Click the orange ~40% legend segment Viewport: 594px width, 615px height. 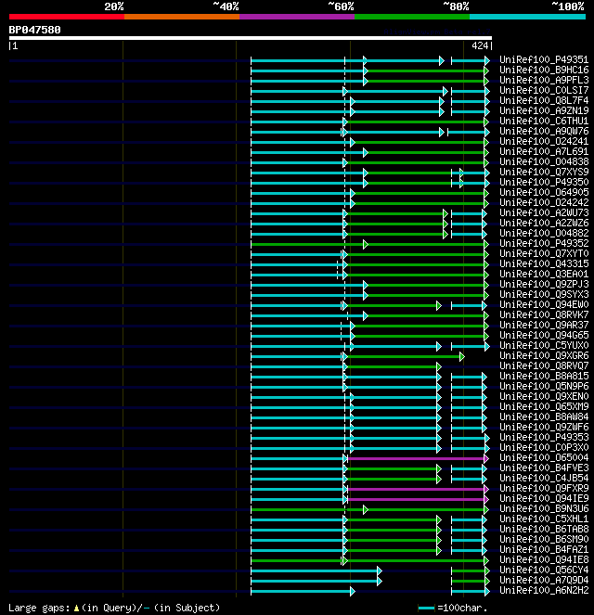coord(182,17)
